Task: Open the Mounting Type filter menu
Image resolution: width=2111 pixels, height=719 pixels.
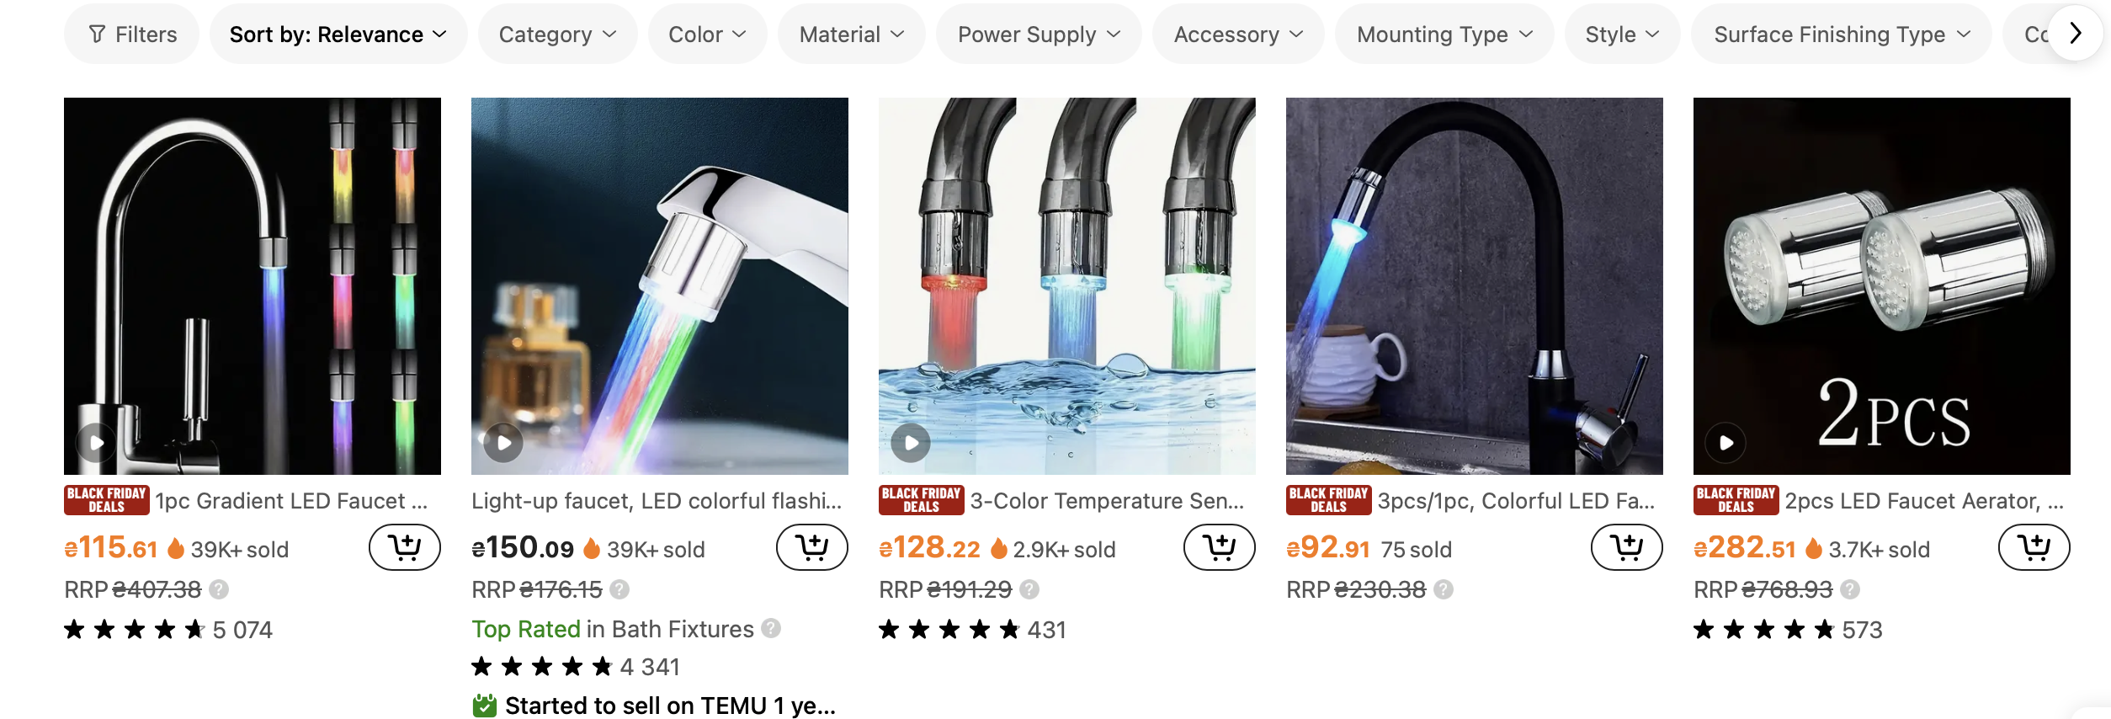Action: 1444,34
